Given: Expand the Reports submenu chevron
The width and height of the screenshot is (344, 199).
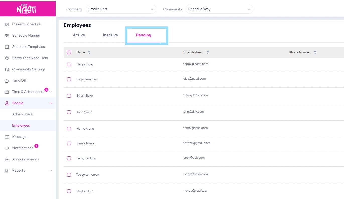Looking at the screenshot, I should point(51,171).
